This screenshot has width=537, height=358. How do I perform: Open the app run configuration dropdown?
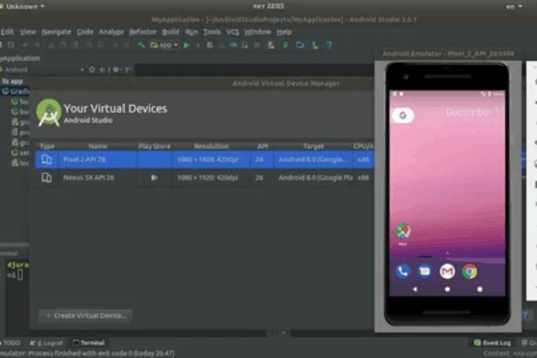165,45
